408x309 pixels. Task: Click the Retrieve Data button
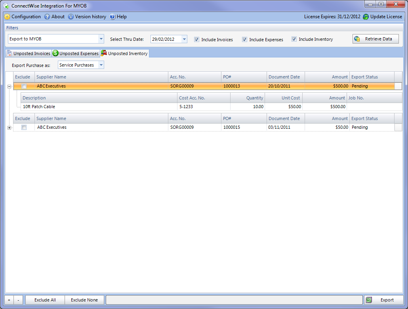[376, 39]
